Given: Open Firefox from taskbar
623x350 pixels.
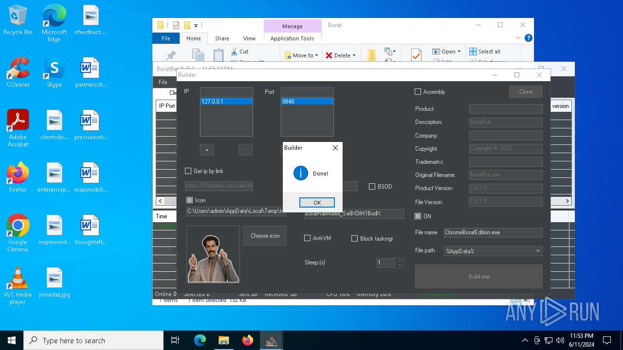Looking at the screenshot, I should 247,340.
